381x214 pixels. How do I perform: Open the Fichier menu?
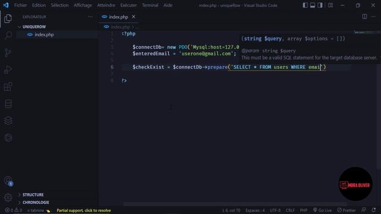20,5
